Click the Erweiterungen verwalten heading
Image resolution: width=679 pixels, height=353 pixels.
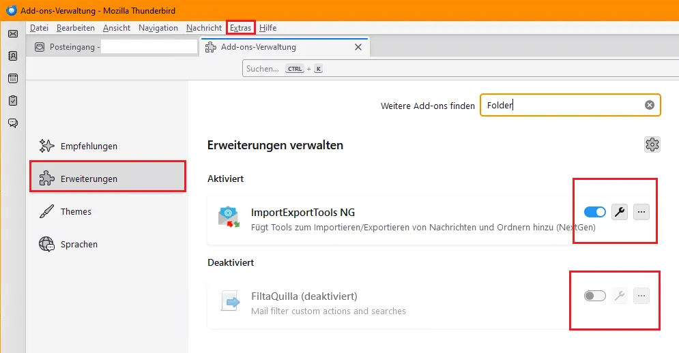(275, 145)
